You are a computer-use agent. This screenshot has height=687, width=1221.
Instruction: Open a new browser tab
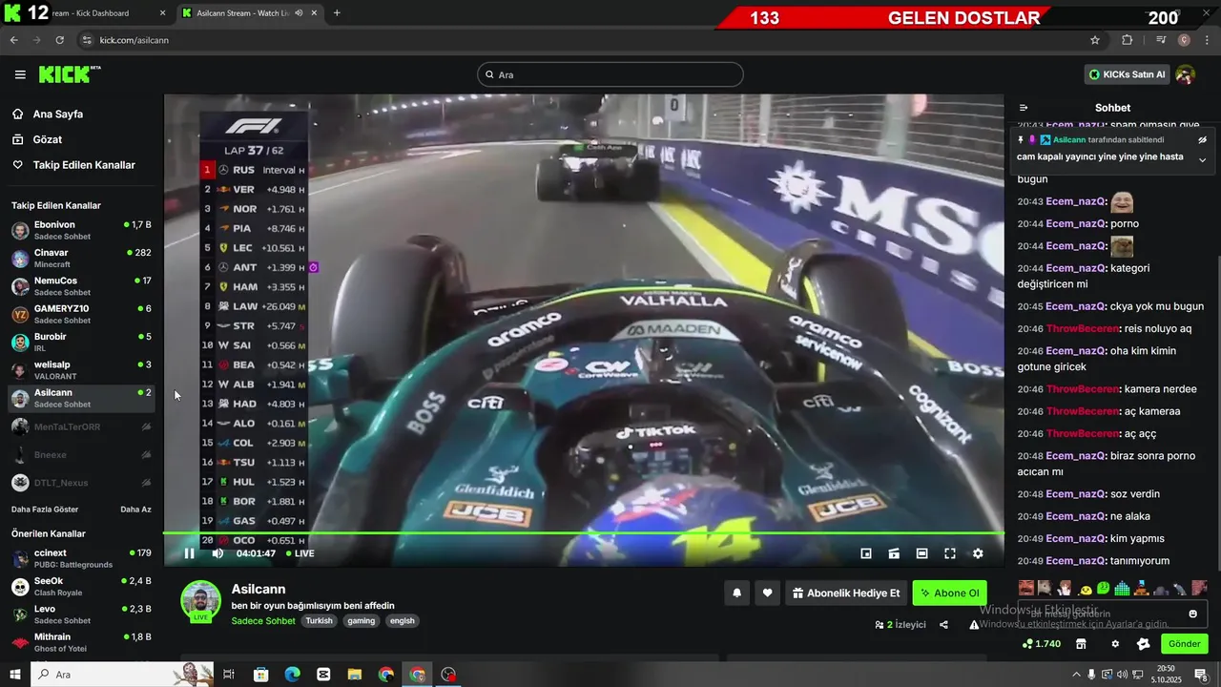pyautogui.click(x=337, y=13)
